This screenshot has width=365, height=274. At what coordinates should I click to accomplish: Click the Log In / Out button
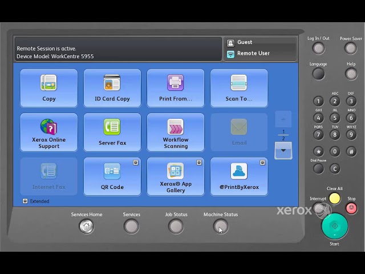pyautogui.click(x=318, y=49)
